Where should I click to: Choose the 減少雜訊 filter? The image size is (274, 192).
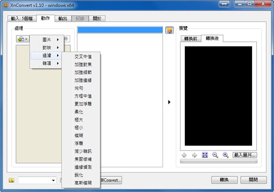click(x=83, y=151)
